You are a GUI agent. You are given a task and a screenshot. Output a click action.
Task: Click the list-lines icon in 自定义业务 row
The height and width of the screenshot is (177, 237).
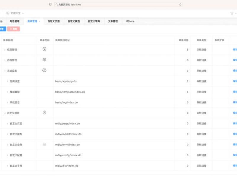click(44, 144)
